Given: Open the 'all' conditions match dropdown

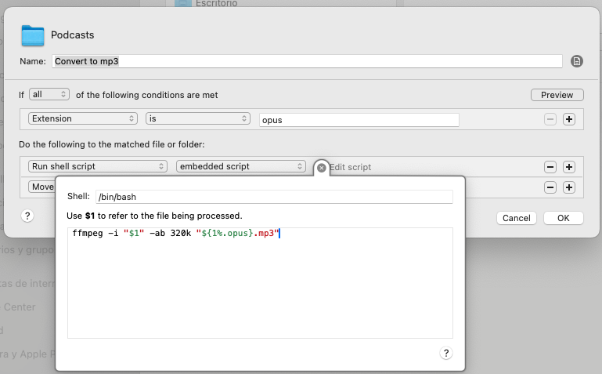Looking at the screenshot, I should tap(49, 95).
